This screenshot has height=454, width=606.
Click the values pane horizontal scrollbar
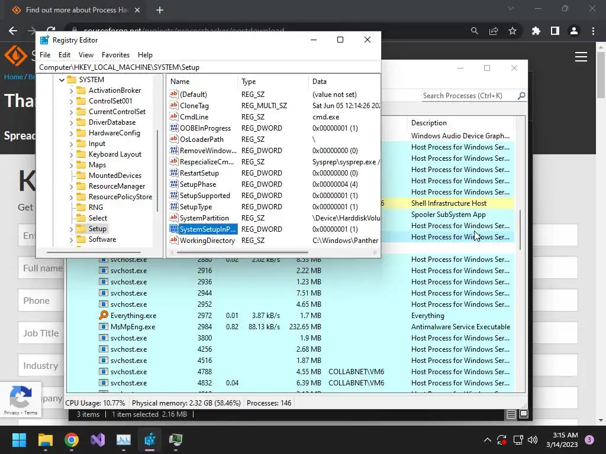click(x=243, y=252)
